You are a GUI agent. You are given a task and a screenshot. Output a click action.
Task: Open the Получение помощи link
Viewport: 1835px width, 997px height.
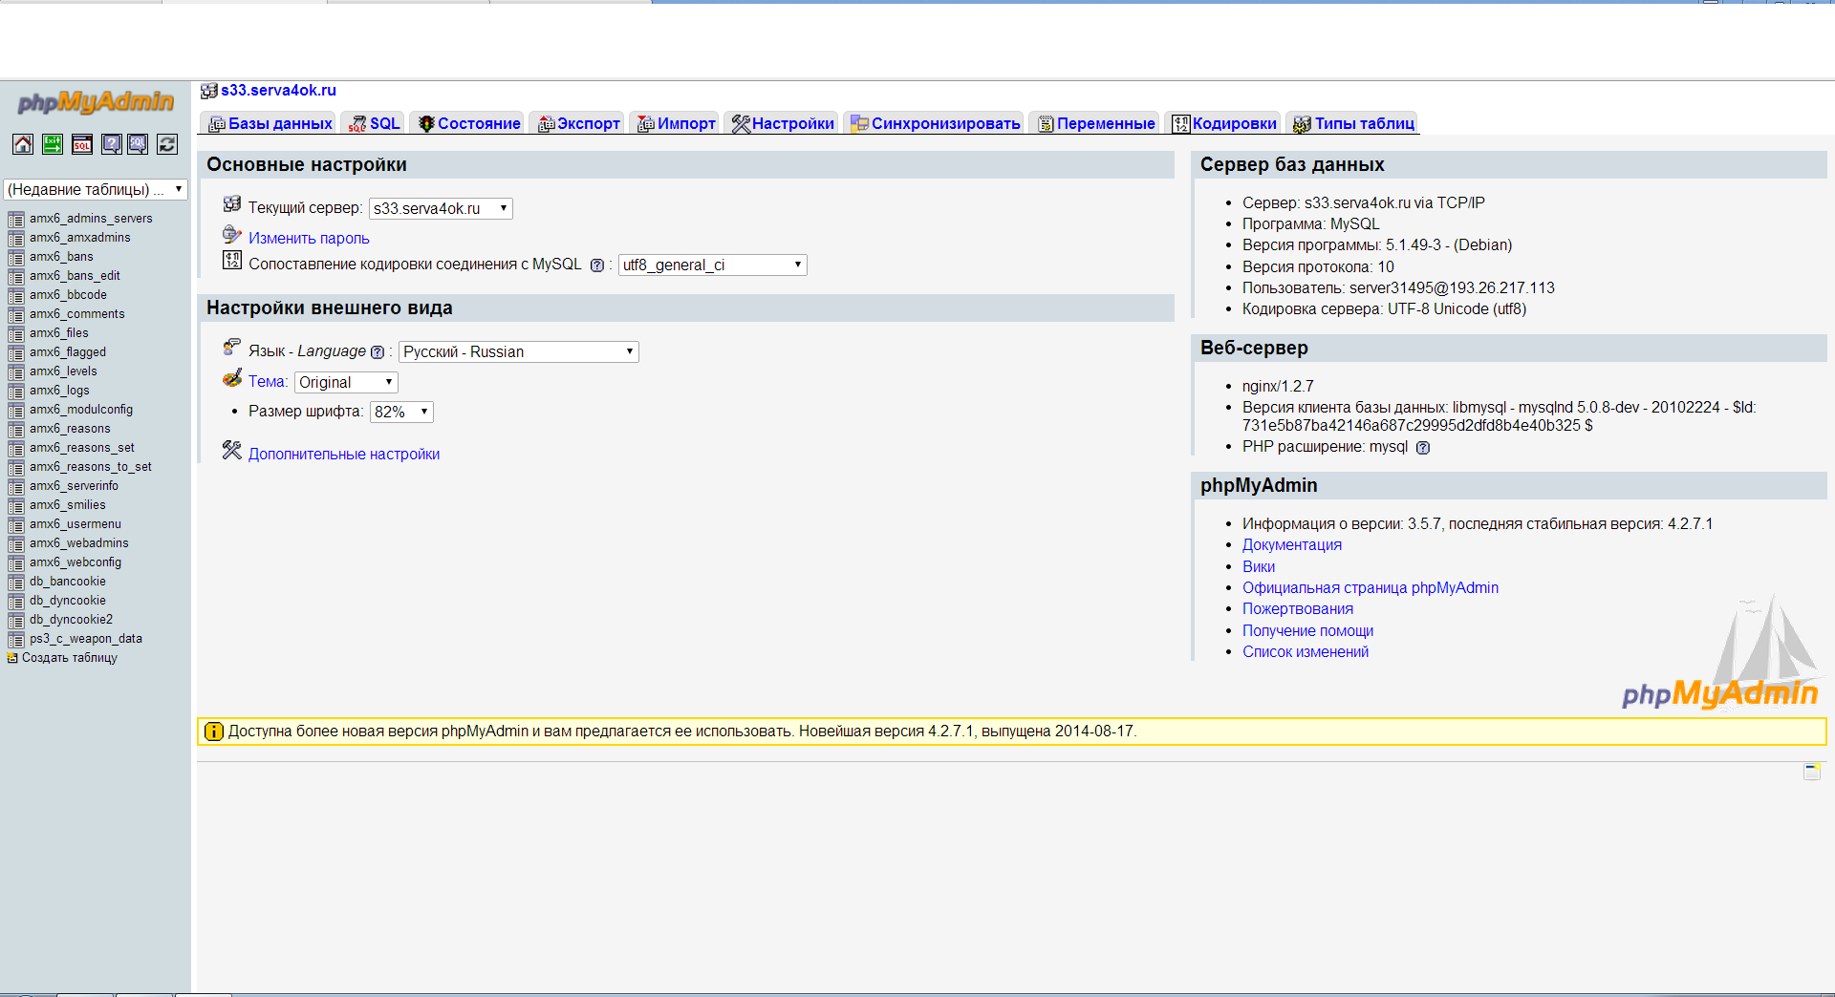click(x=1307, y=630)
